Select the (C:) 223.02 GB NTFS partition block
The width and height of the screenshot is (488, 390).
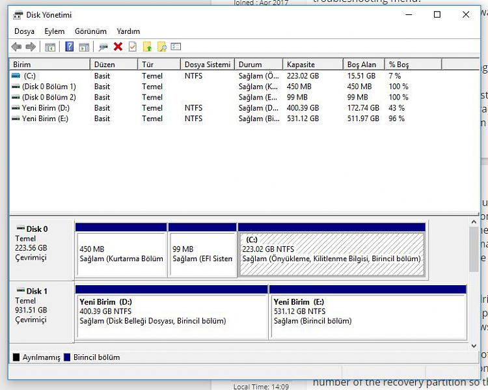click(x=331, y=254)
